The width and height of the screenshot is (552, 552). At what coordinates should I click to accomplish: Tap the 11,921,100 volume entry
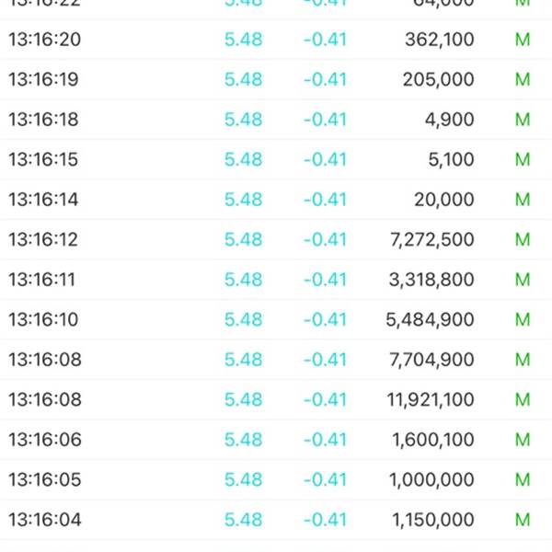pos(431,400)
